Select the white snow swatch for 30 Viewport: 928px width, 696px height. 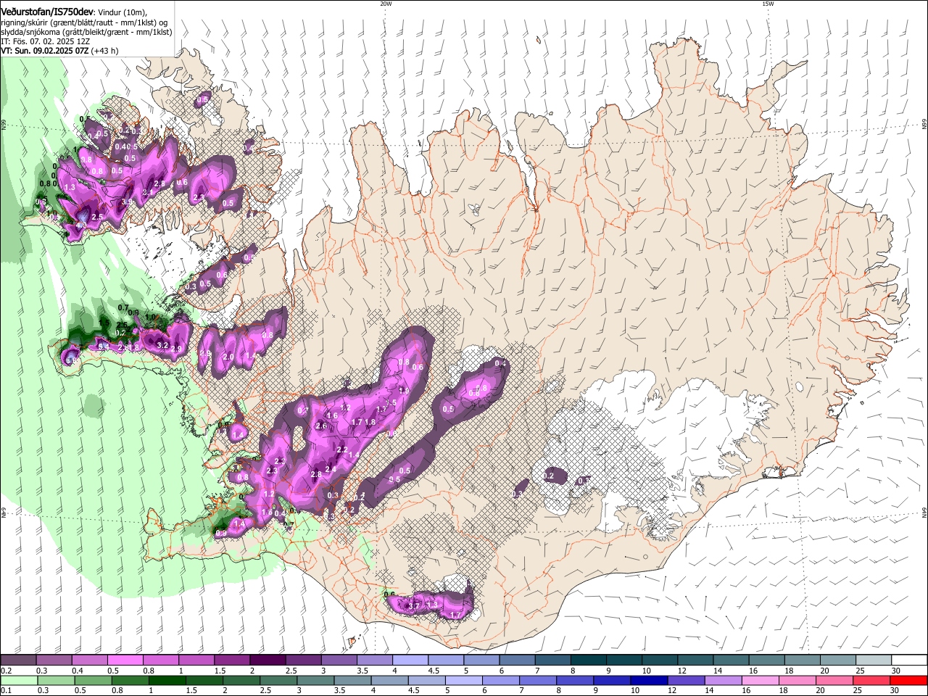910,660
